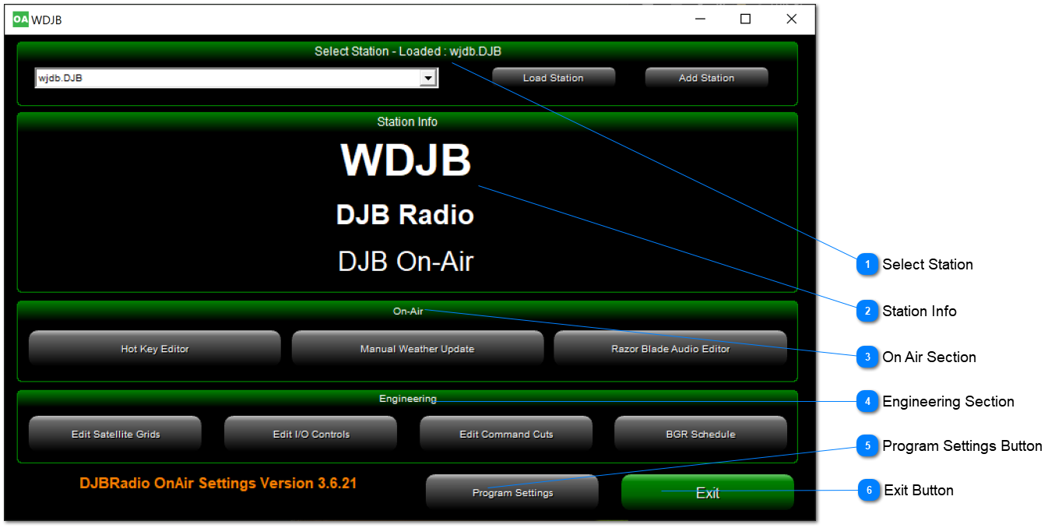Close the WDJB window
The height and width of the screenshot is (528, 1055).
pos(791,19)
